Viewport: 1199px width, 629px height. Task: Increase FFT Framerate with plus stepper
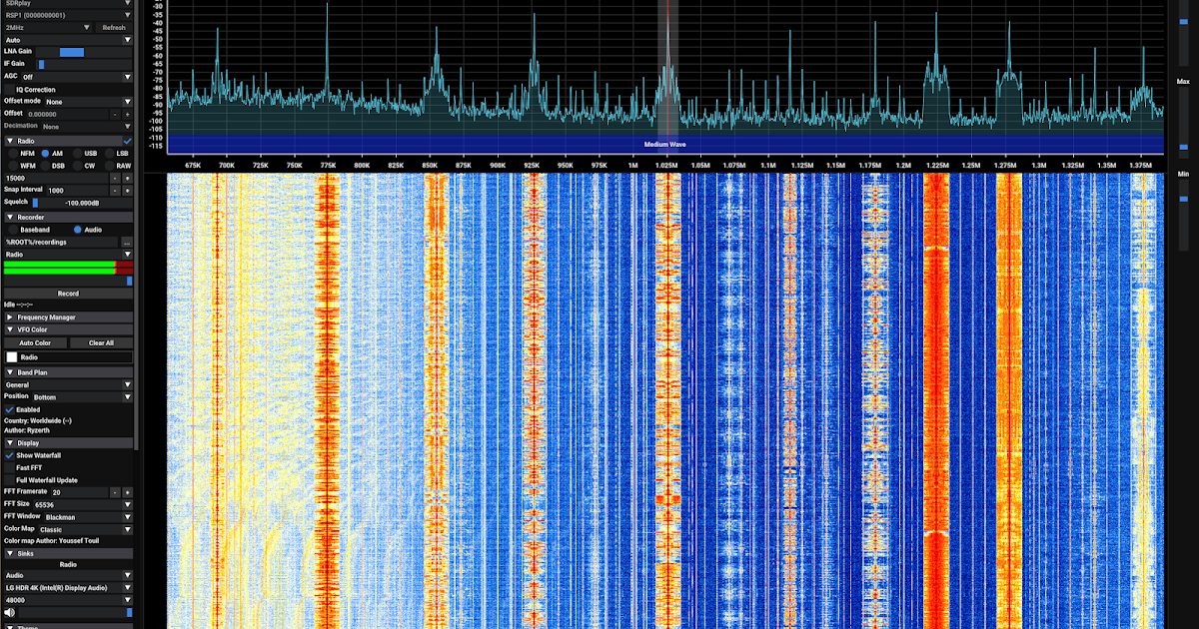pyautogui.click(x=126, y=491)
